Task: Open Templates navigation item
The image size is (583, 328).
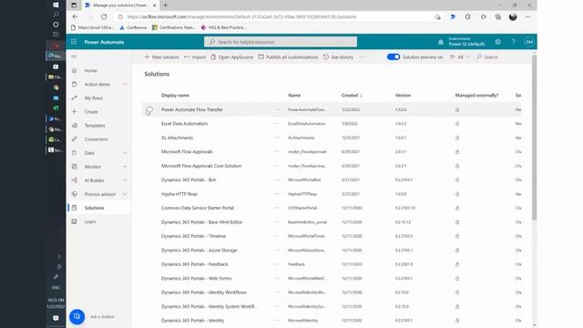Action: pos(95,126)
